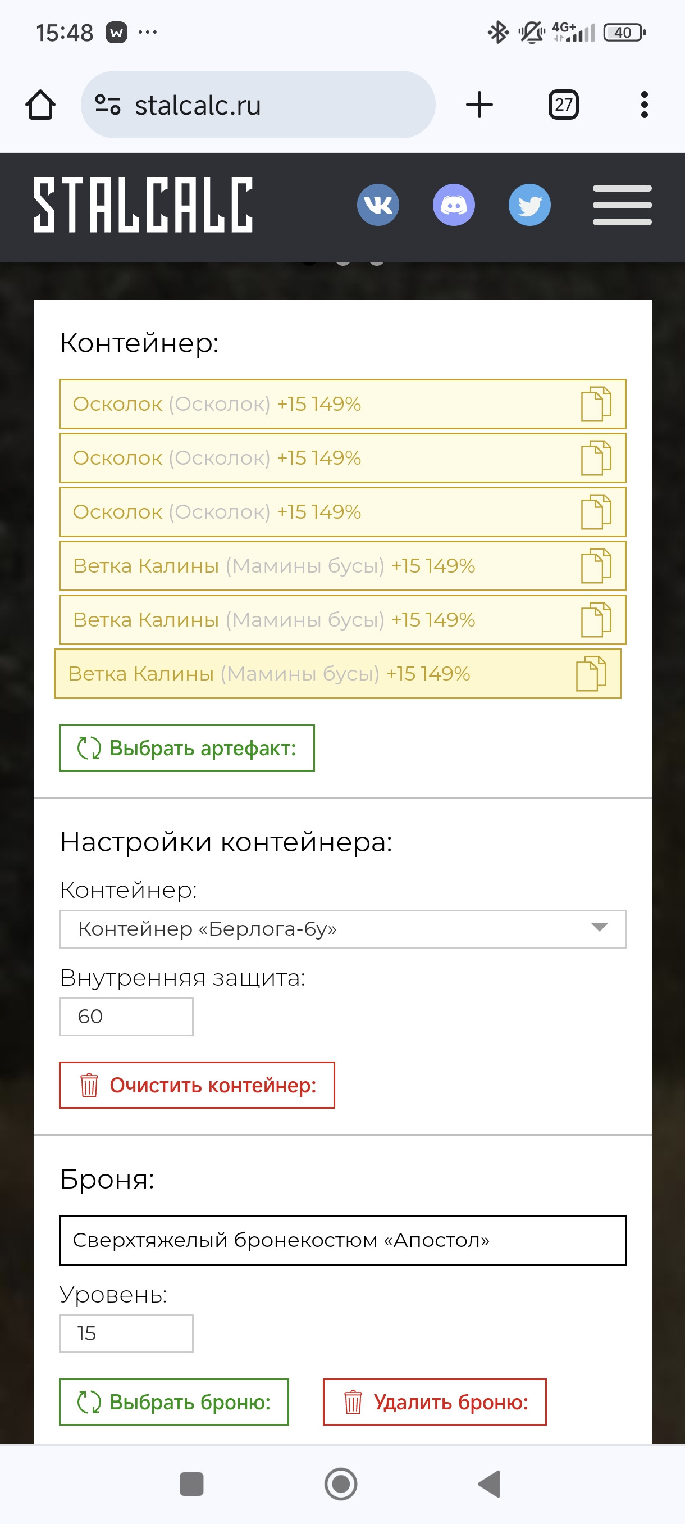Open the Discord link icon
This screenshot has height=1524, width=685.
pos(453,205)
